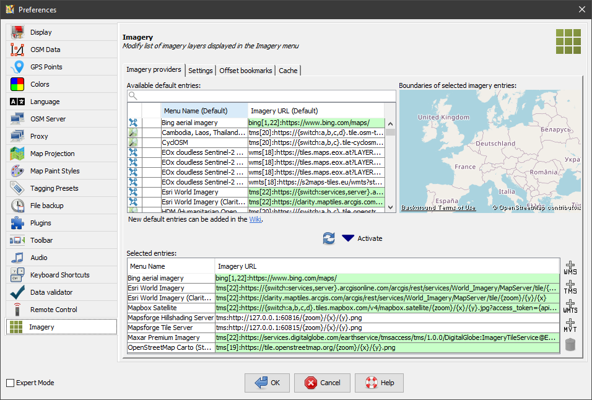This screenshot has width=592, height=400.
Task: Delete the selected imagery entry
Action: (570, 345)
